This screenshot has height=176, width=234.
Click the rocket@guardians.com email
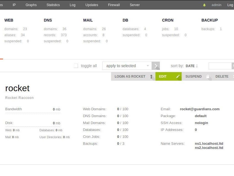click(200, 109)
